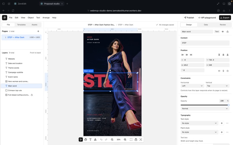
Task: Switch to Templates tab
Action: tap(21, 25)
